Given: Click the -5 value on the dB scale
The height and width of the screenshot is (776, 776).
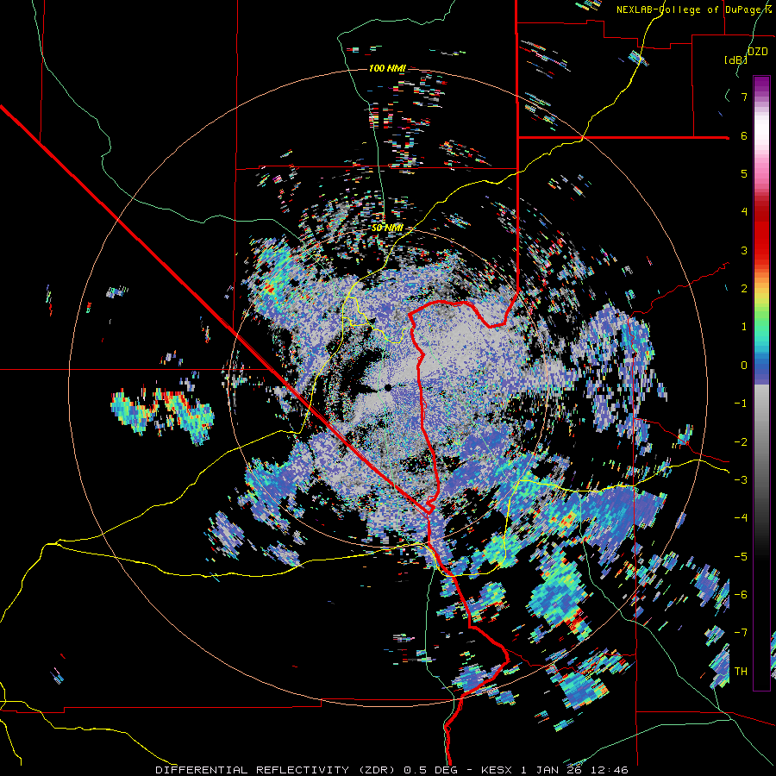Looking at the screenshot, I should coord(741,556).
